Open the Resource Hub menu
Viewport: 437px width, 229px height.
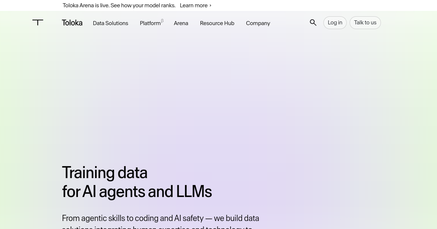(x=217, y=23)
